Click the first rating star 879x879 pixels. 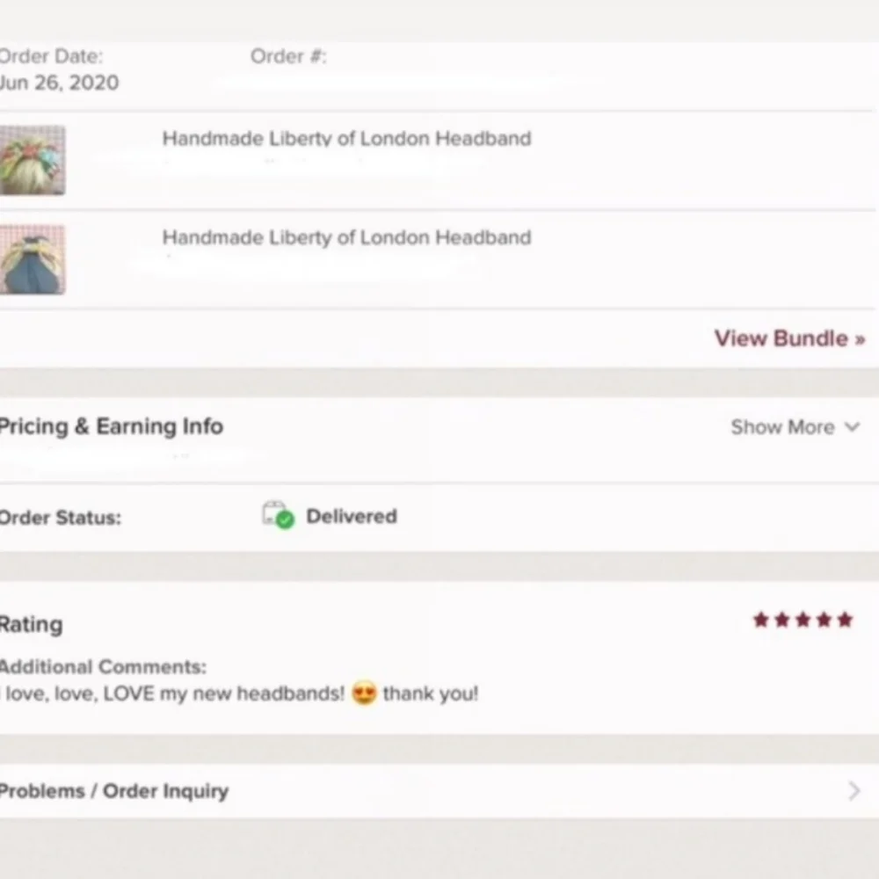pyautogui.click(x=760, y=620)
